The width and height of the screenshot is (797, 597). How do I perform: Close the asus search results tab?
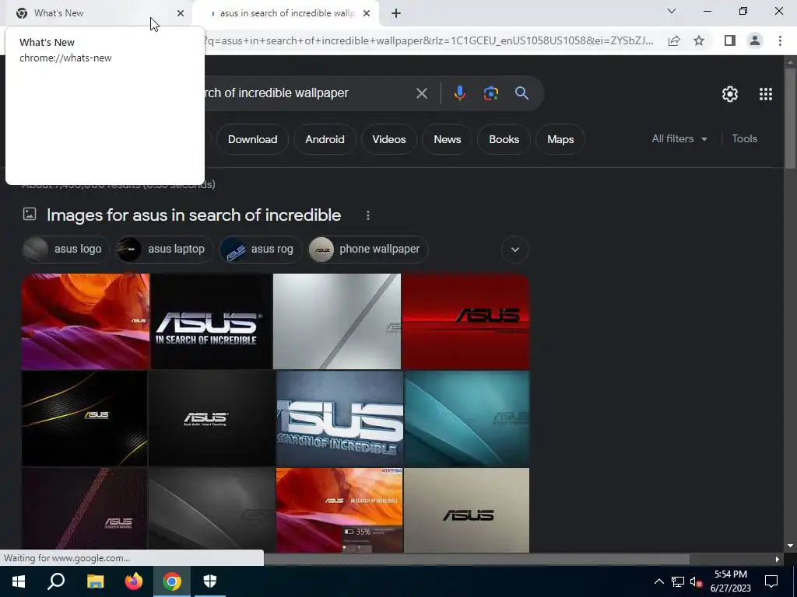tap(367, 13)
